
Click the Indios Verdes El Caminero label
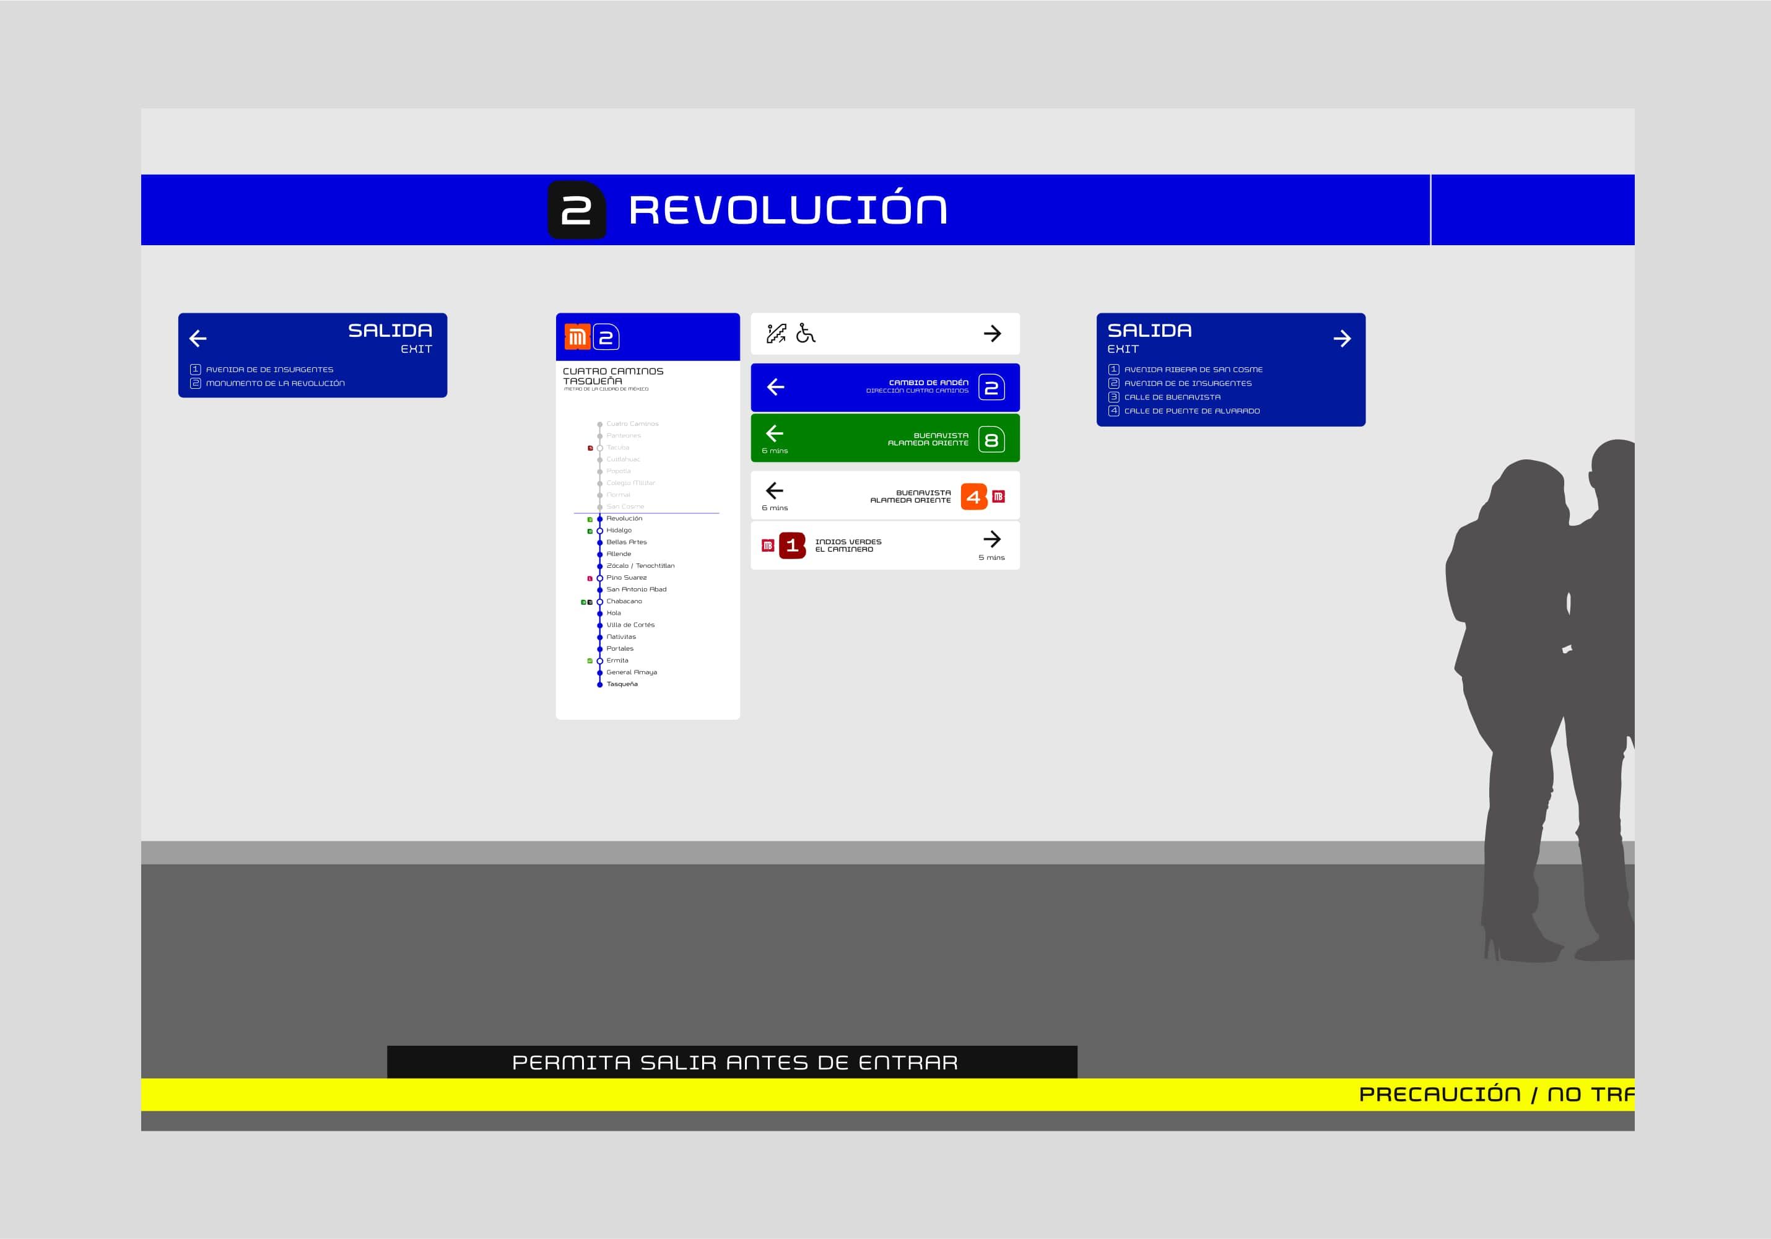[848, 546]
